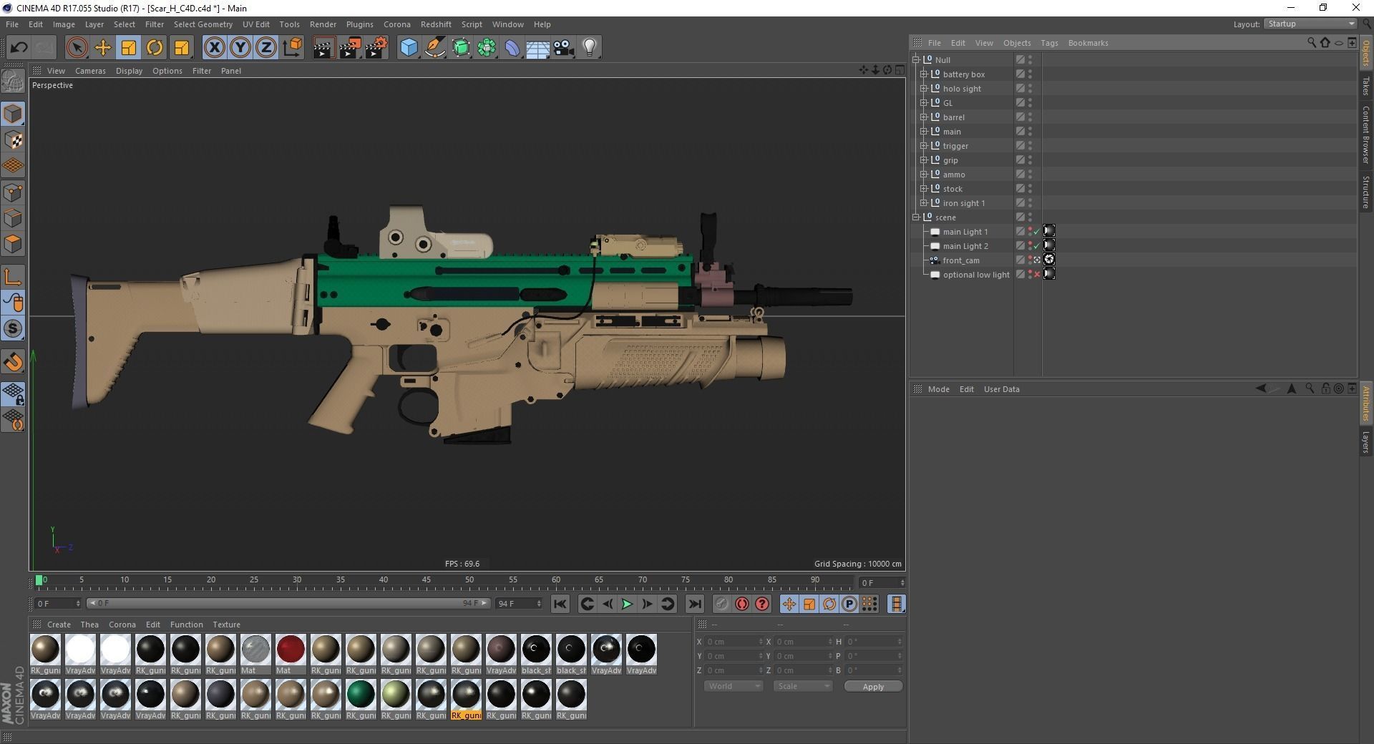This screenshot has height=744, width=1374.
Task: Click the coordinate system icon
Action: pyautogui.click(x=292, y=48)
